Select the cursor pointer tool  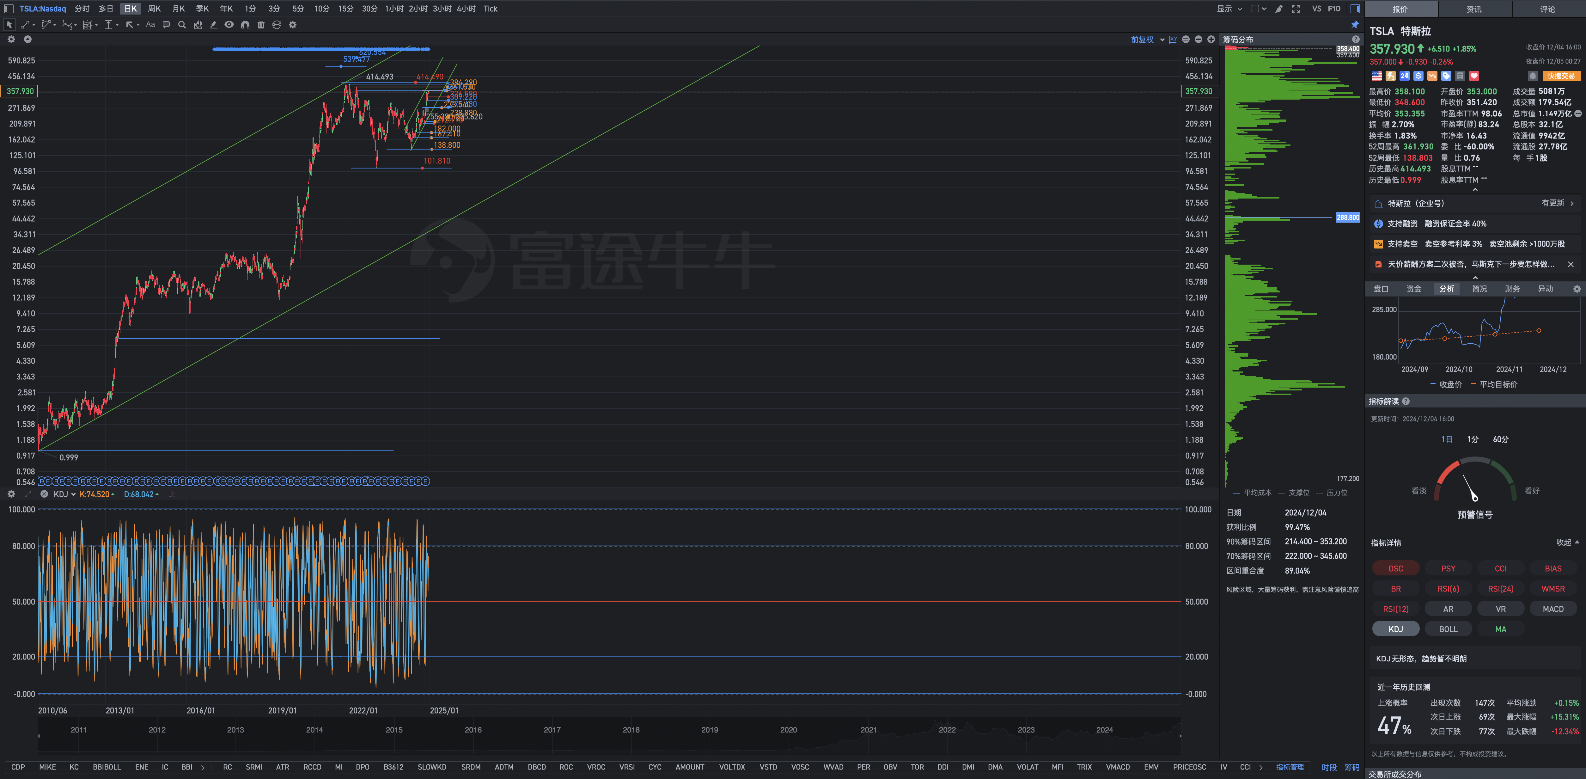[9, 25]
